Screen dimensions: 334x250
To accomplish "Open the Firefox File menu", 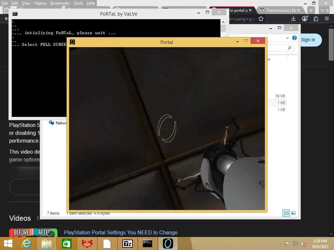I will (5, 3).
